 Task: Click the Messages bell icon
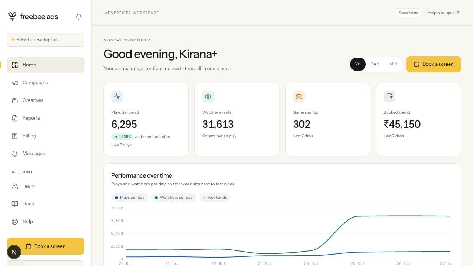coord(15,154)
